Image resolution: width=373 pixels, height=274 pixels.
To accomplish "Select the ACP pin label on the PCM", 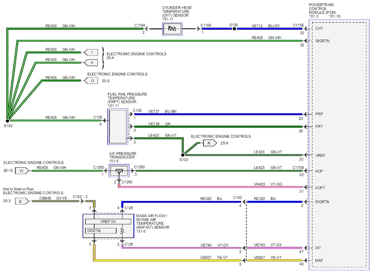I will pyautogui.click(x=319, y=171).
